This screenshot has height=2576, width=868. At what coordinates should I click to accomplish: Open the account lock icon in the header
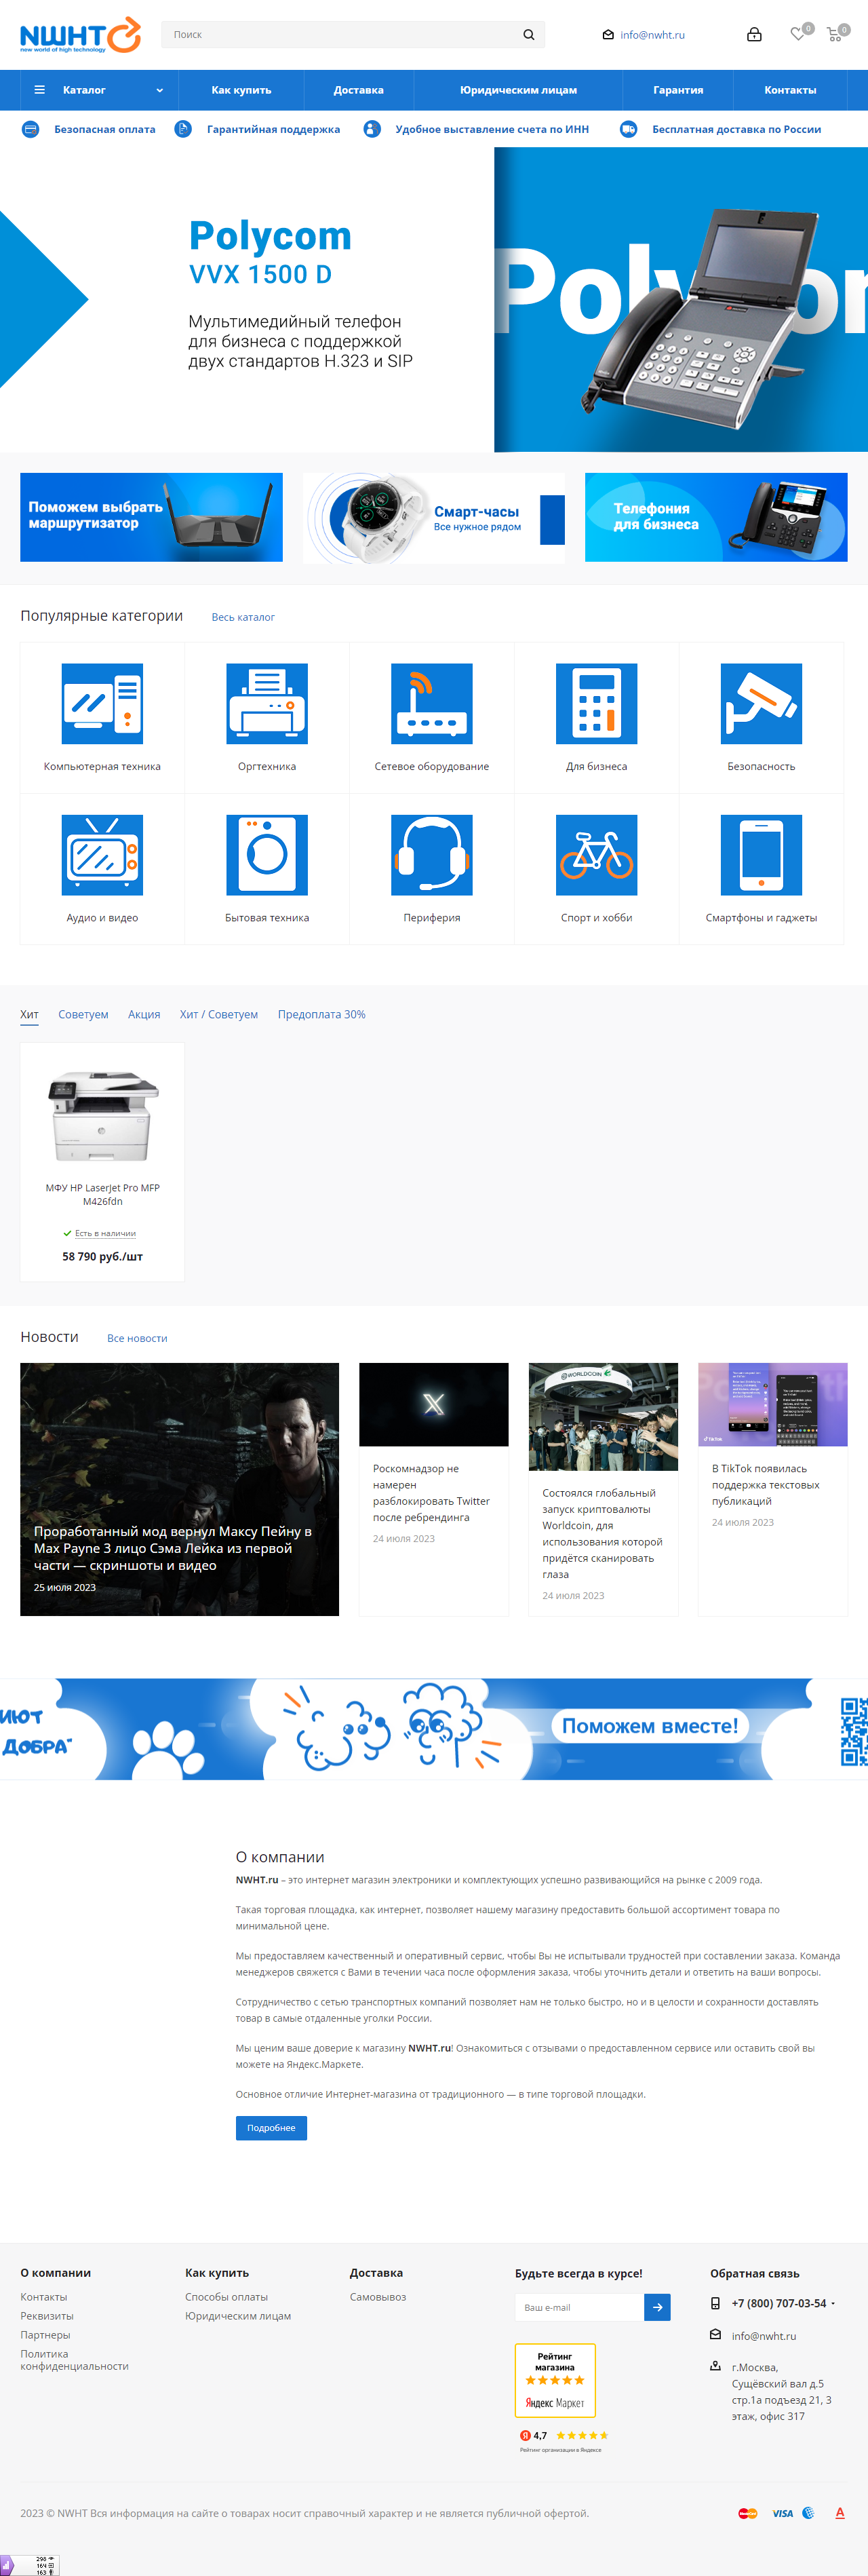[754, 34]
